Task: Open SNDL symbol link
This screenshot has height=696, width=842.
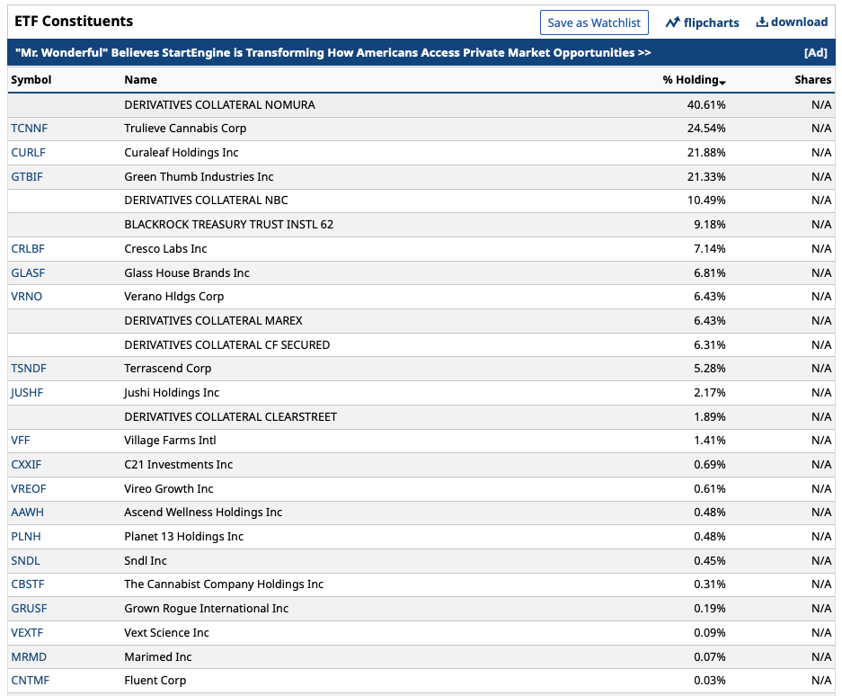Action: [x=25, y=561]
